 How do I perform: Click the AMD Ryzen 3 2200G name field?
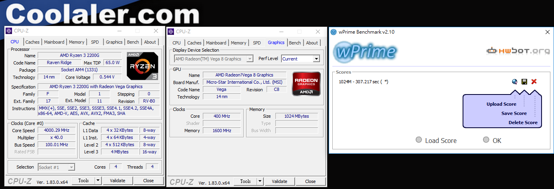(79, 55)
